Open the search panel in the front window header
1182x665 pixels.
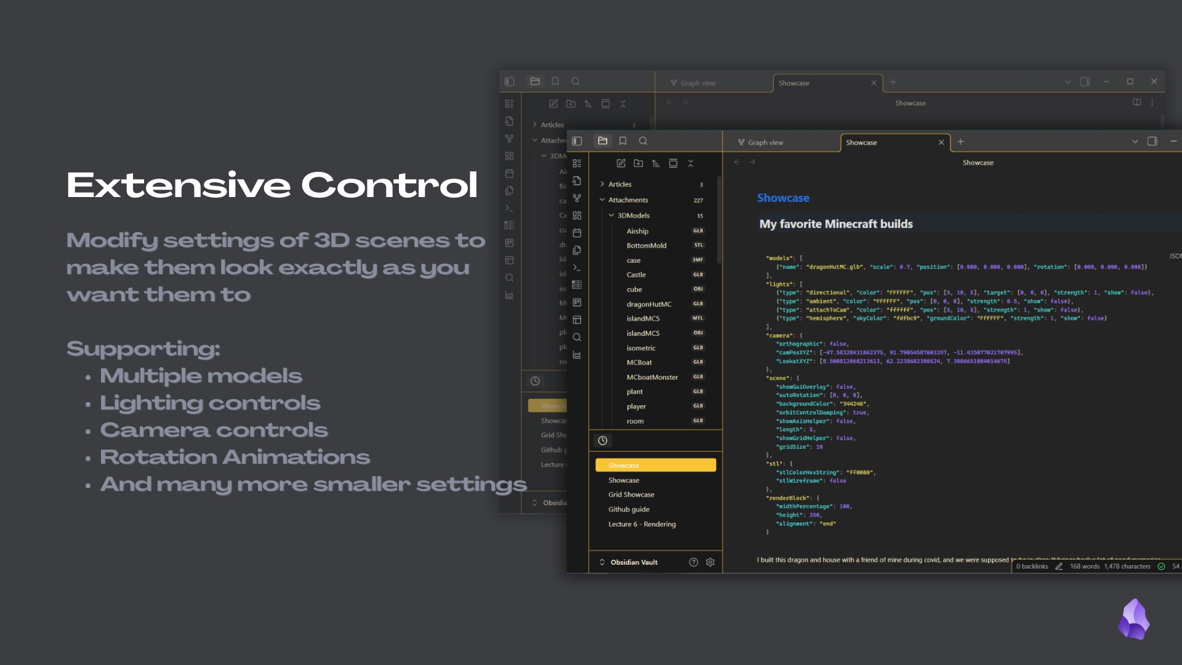[643, 141]
